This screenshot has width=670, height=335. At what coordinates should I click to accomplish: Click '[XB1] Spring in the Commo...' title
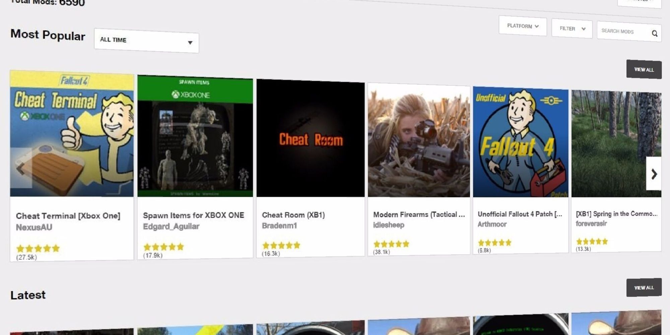[x=617, y=214]
